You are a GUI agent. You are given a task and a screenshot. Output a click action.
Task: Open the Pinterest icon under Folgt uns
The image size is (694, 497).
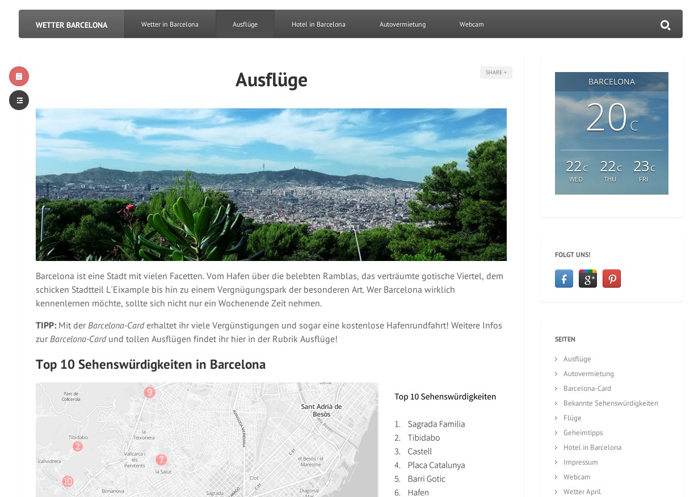click(x=612, y=279)
